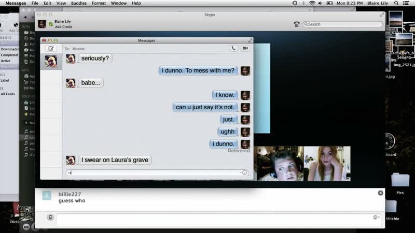Open battery status in menu bar
Image resolution: width=415 pixels, height=233 pixels.
(x=329, y=3)
